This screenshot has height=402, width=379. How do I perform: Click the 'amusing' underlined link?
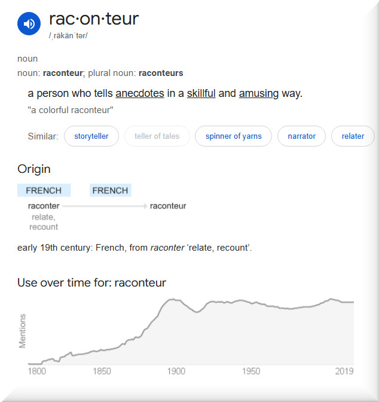pos(260,94)
